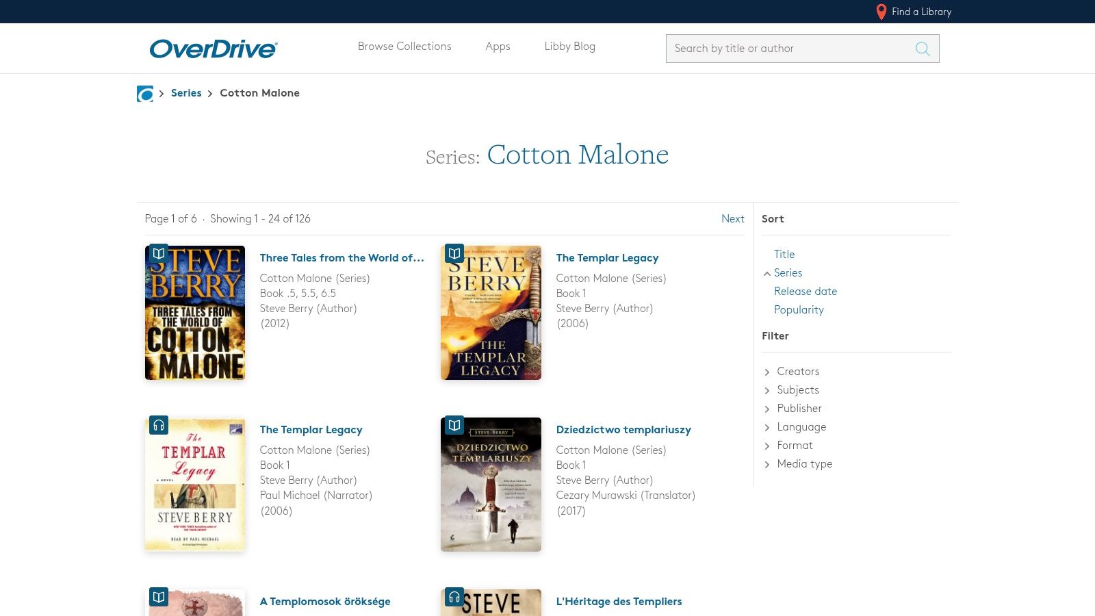1095x616 pixels.
Task: Open the Libby Blog page
Action: point(569,47)
